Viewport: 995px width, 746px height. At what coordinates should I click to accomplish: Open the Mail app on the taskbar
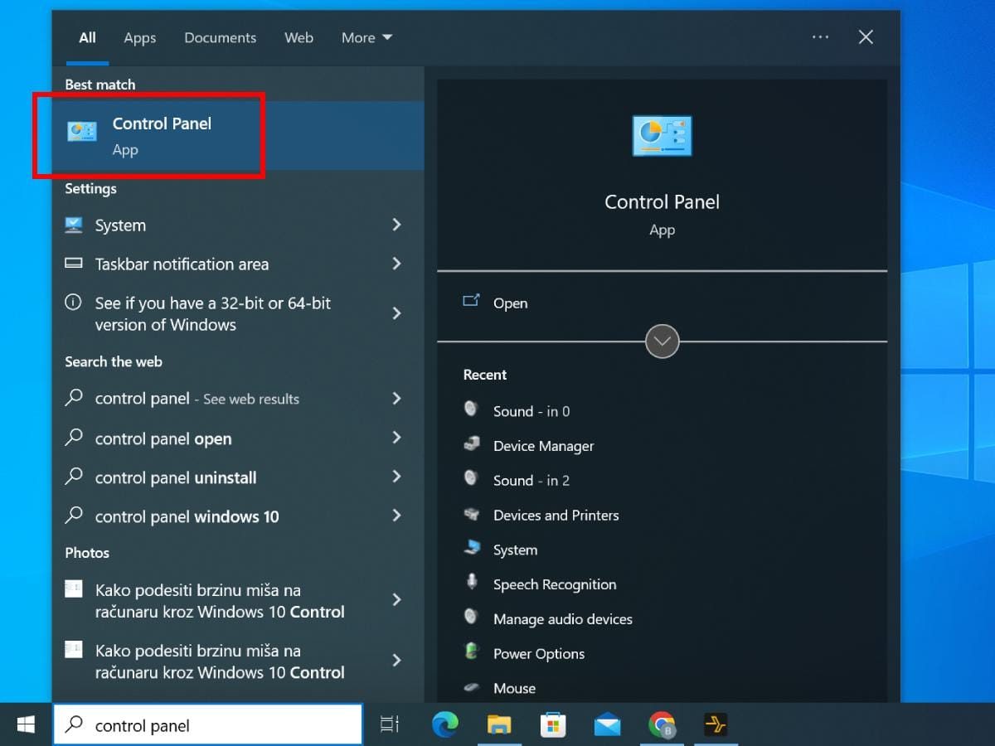click(607, 725)
